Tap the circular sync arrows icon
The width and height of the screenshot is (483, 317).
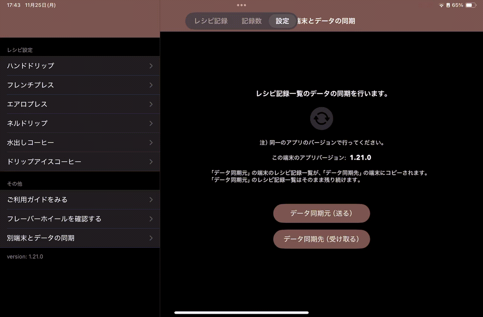coord(321,118)
